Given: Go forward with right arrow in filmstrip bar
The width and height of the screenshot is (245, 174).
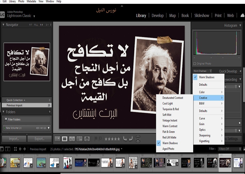Looking at the screenshot, I should tap(25, 149).
